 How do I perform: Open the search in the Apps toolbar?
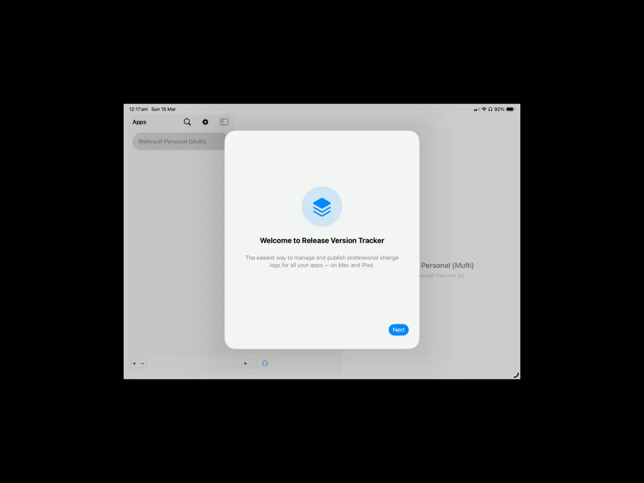pos(186,122)
